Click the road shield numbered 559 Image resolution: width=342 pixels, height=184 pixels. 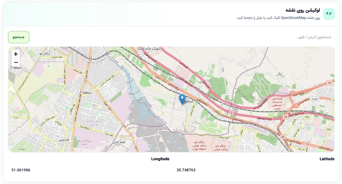click(307, 117)
